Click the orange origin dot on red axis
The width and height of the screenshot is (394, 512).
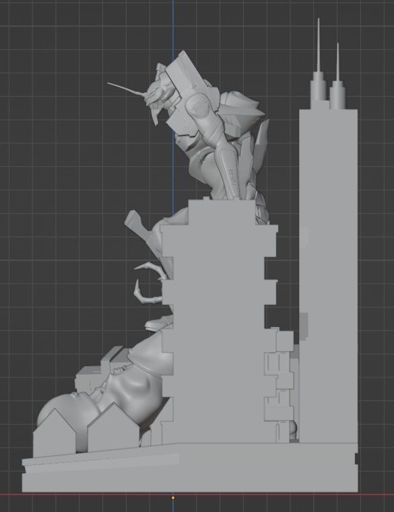(x=173, y=498)
